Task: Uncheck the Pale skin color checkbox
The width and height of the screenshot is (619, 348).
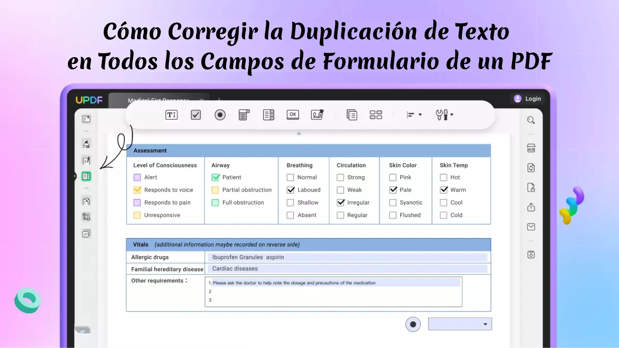Action: [x=393, y=190]
